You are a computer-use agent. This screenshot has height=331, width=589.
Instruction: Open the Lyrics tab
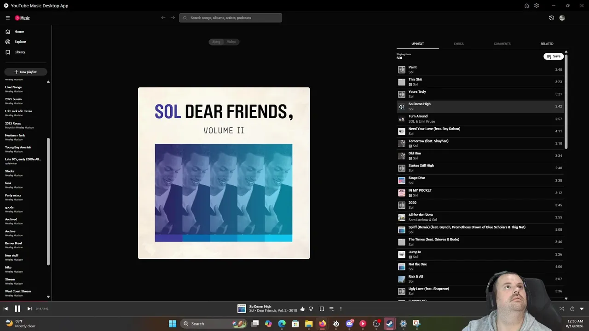(459, 44)
